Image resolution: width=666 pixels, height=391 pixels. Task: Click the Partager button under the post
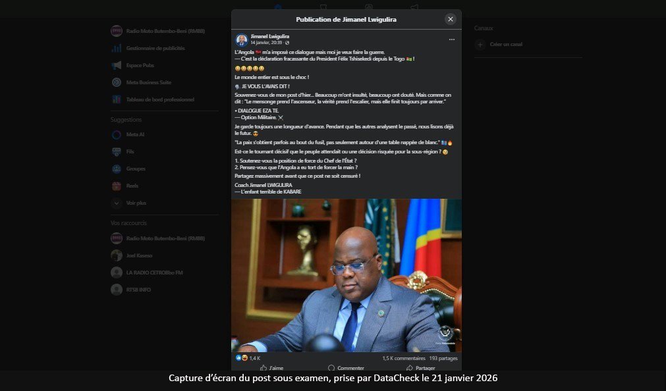pyautogui.click(x=420, y=368)
